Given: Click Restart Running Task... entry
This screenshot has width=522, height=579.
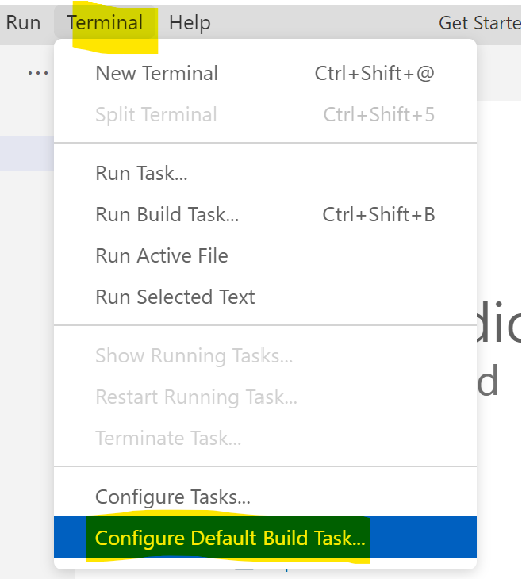Looking at the screenshot, I should click(196, 397).
